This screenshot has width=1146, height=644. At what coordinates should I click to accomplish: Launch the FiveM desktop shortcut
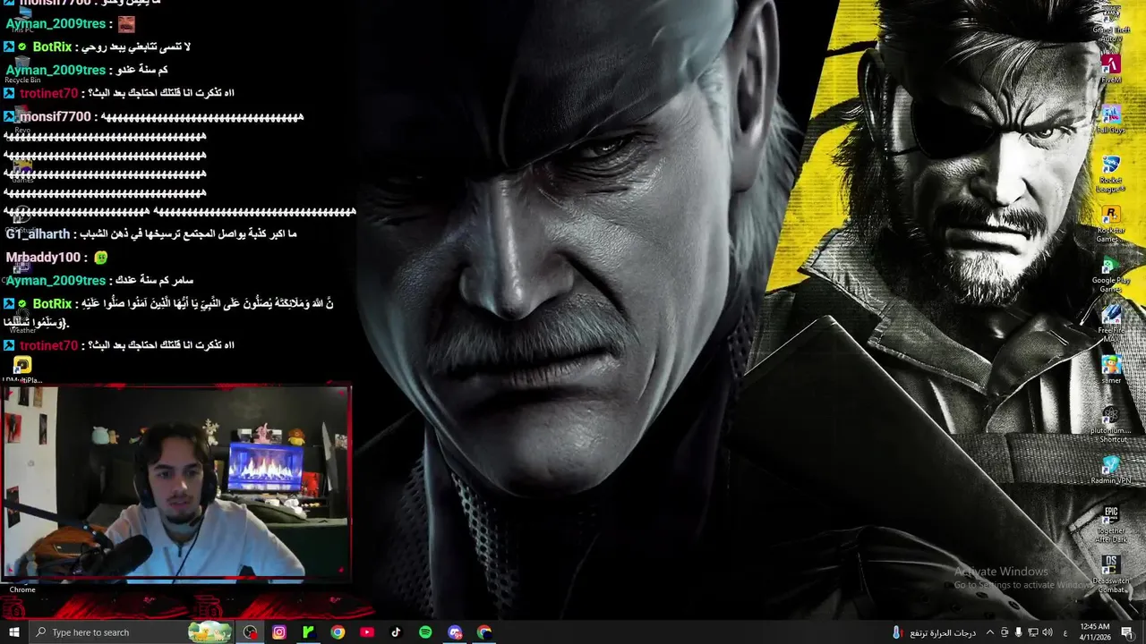click(1111, 70)
